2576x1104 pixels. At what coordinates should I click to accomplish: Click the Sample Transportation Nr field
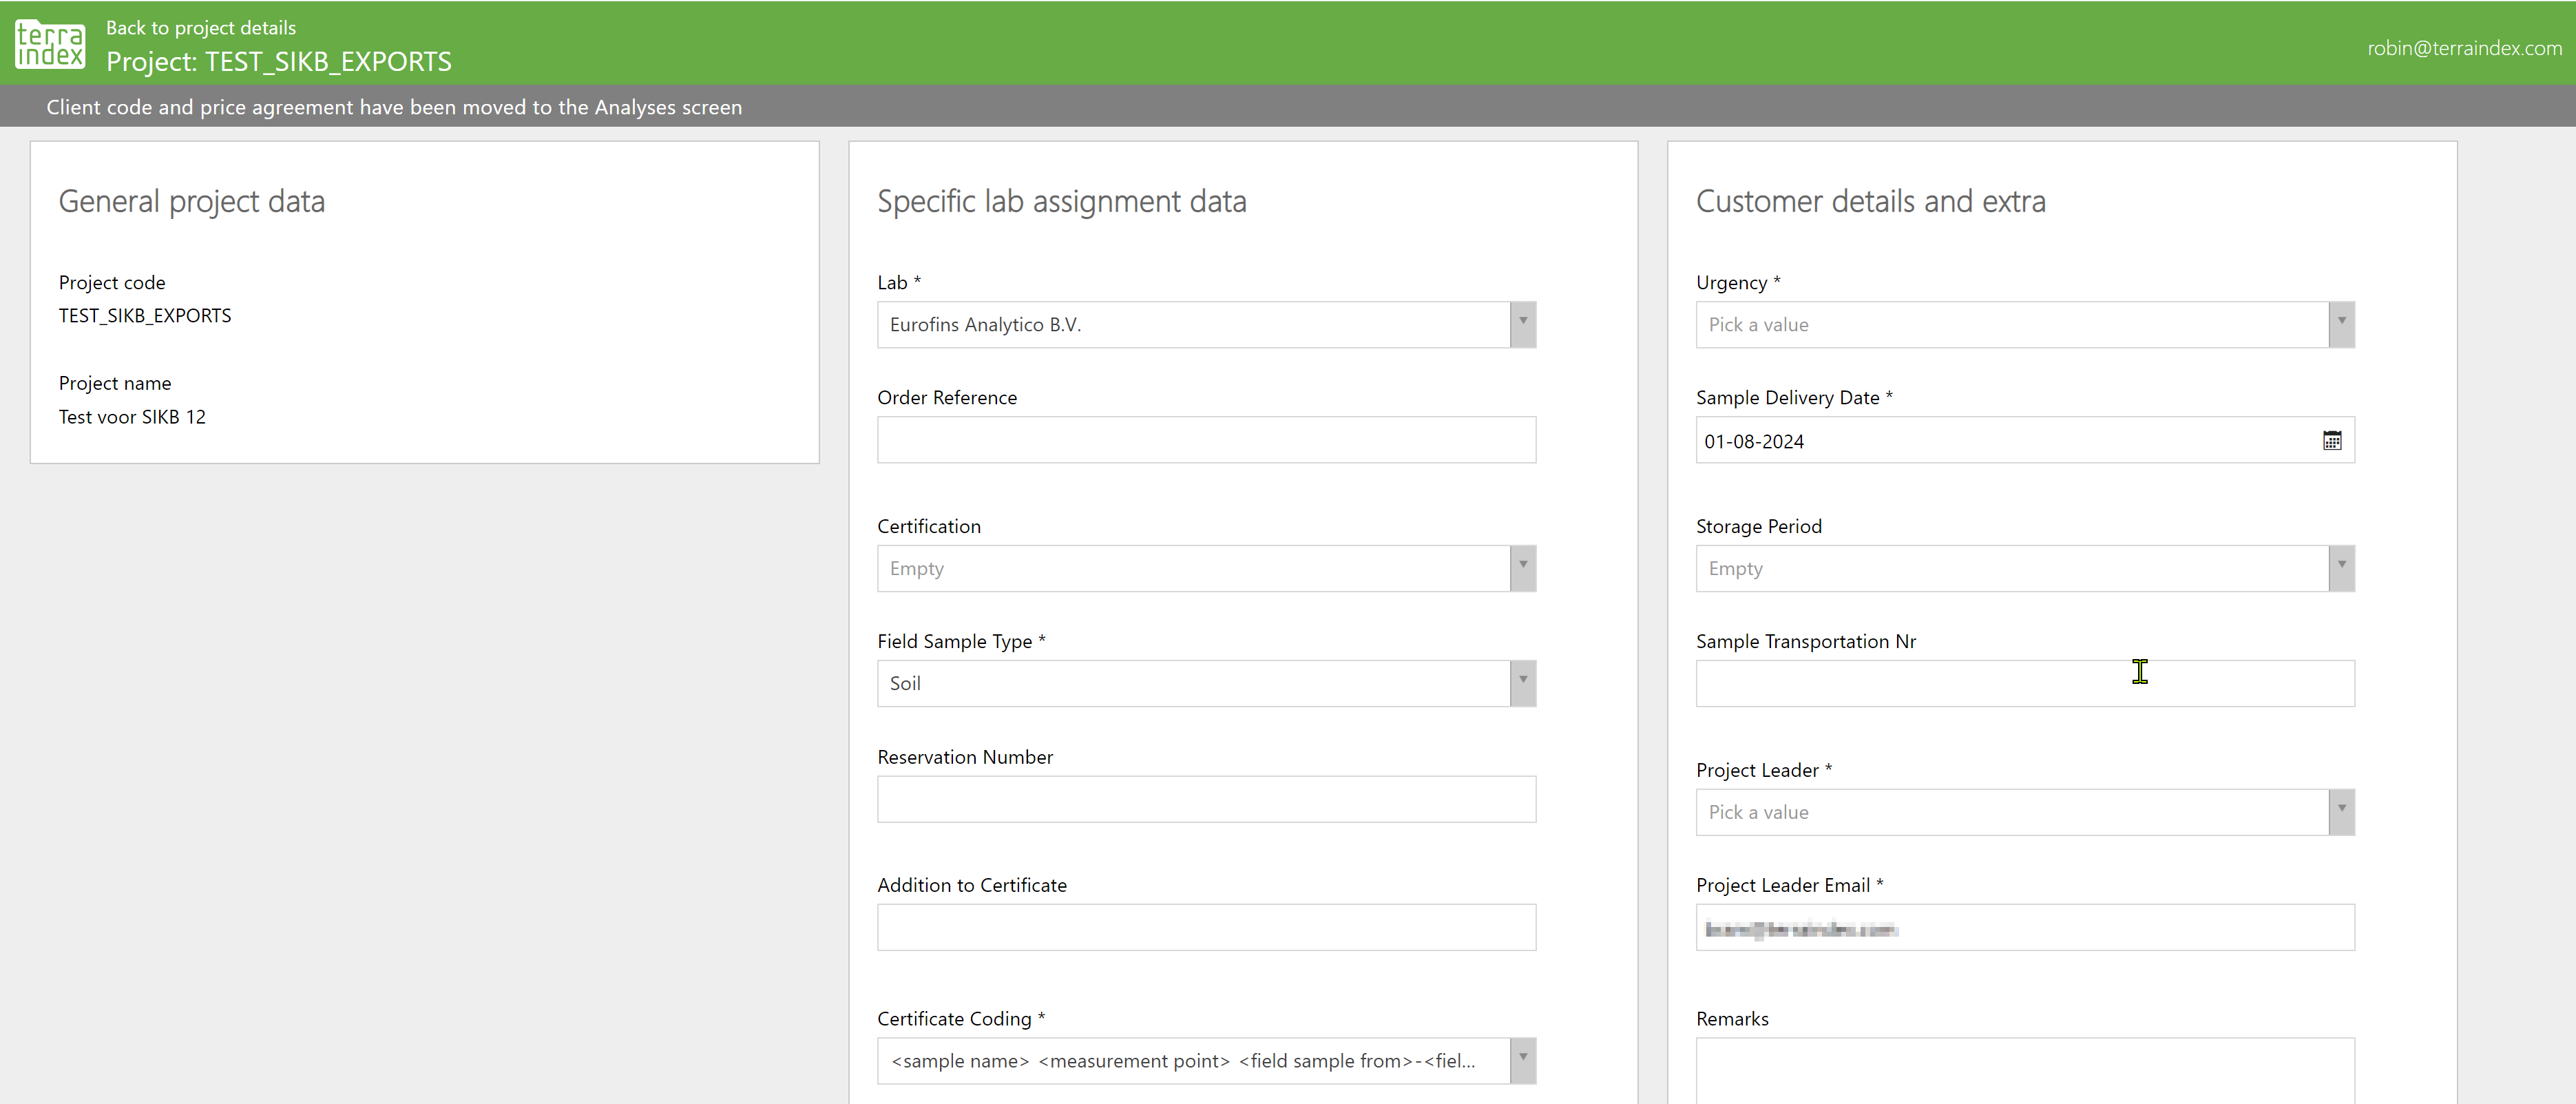[2024, 684]
